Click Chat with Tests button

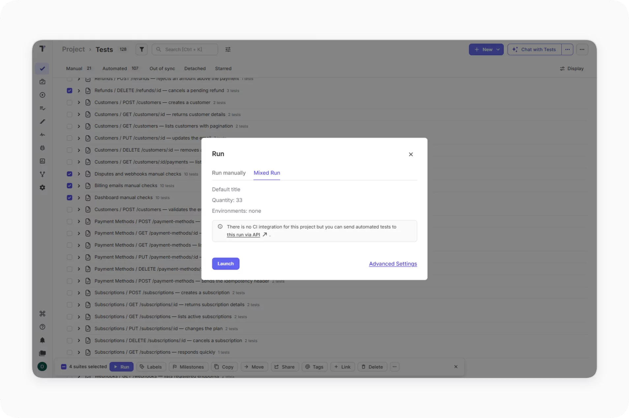click(x=534, y=49)
